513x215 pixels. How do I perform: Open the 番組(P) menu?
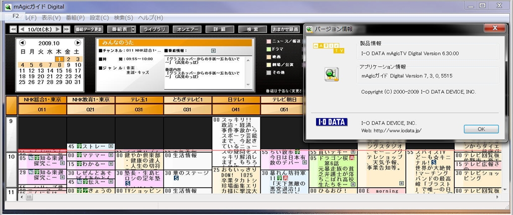click(75, 17)
